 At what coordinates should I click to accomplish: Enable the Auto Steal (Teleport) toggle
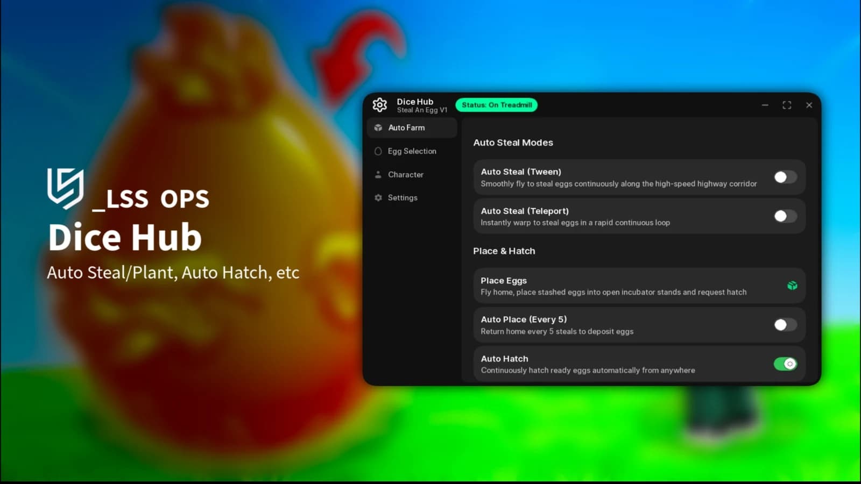(786, 216)
